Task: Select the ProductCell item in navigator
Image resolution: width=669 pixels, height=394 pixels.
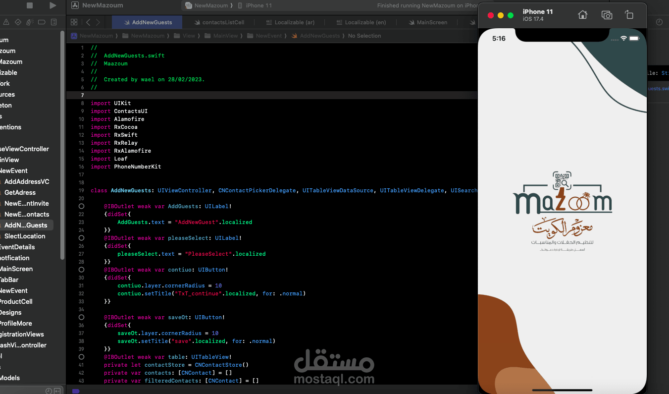Action: click(x=16, y=301)
